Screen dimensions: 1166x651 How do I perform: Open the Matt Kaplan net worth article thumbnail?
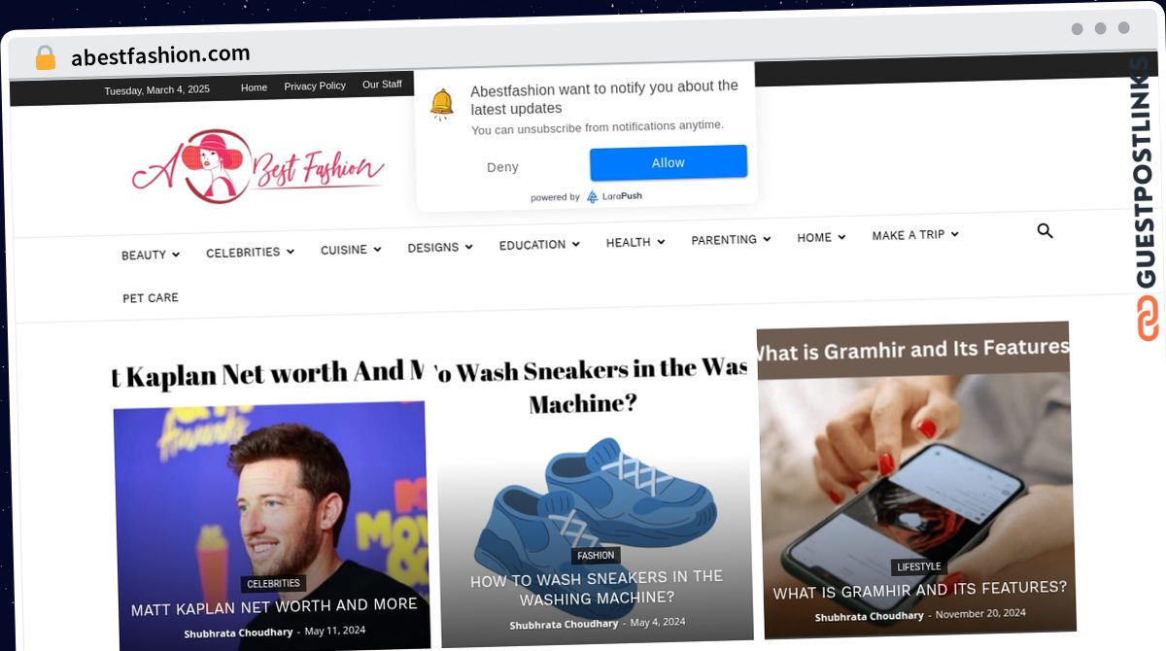(272, 525)
